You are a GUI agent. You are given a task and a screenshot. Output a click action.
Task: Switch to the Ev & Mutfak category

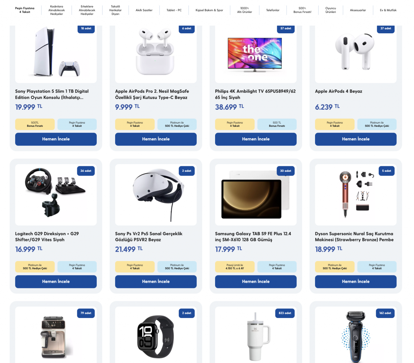[388, 10]
